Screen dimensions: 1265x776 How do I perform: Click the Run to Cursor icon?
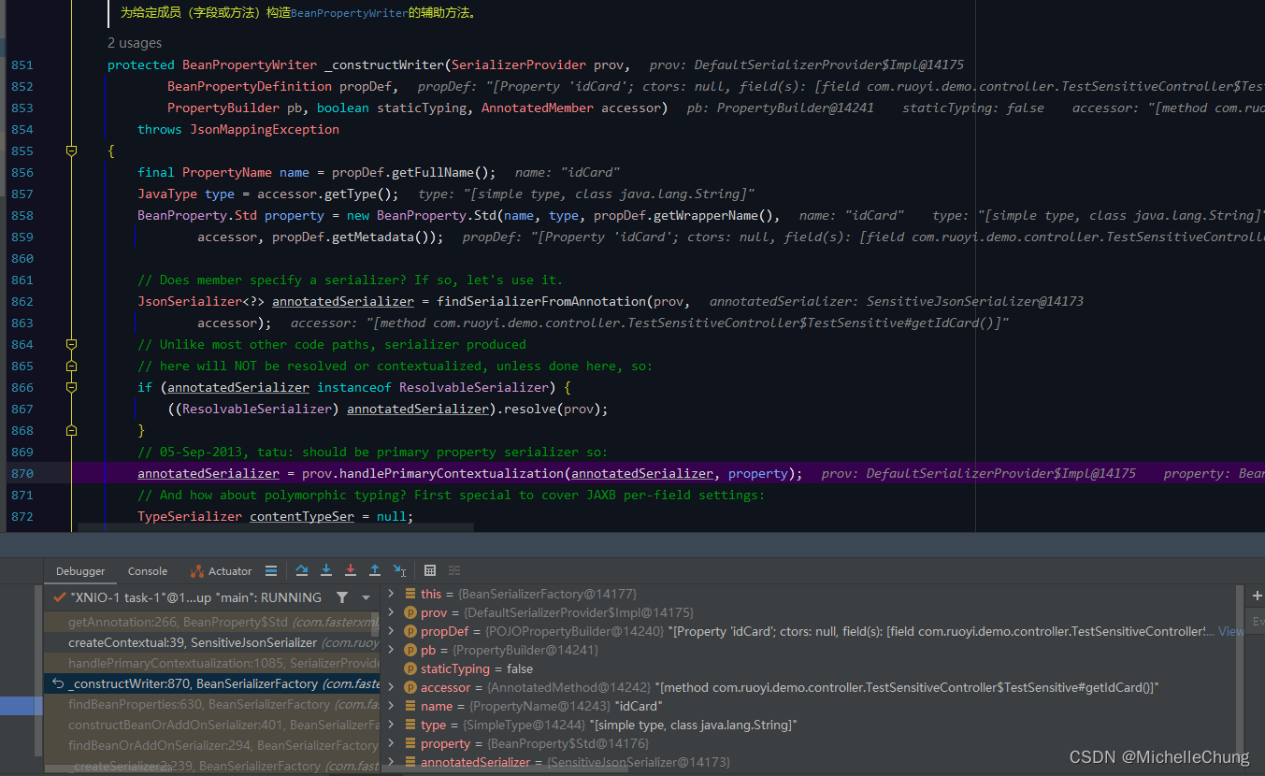[x=399, y=570]
